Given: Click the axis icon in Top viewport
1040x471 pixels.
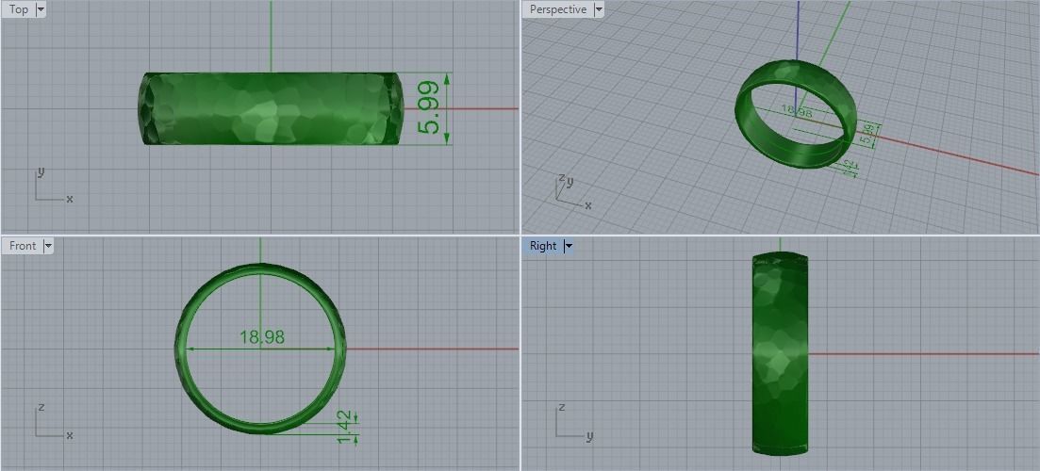Looking at the screenshot, I should tap(53, 185).
